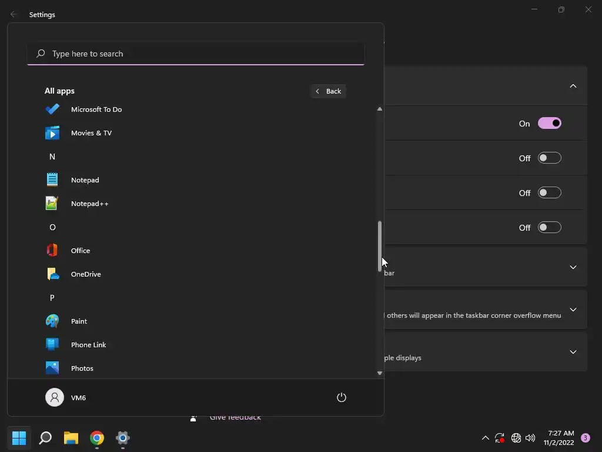Open the Notepad app icon
This screenshot has width=602, height=452.
pyautogui.click(x=52, y=180)
